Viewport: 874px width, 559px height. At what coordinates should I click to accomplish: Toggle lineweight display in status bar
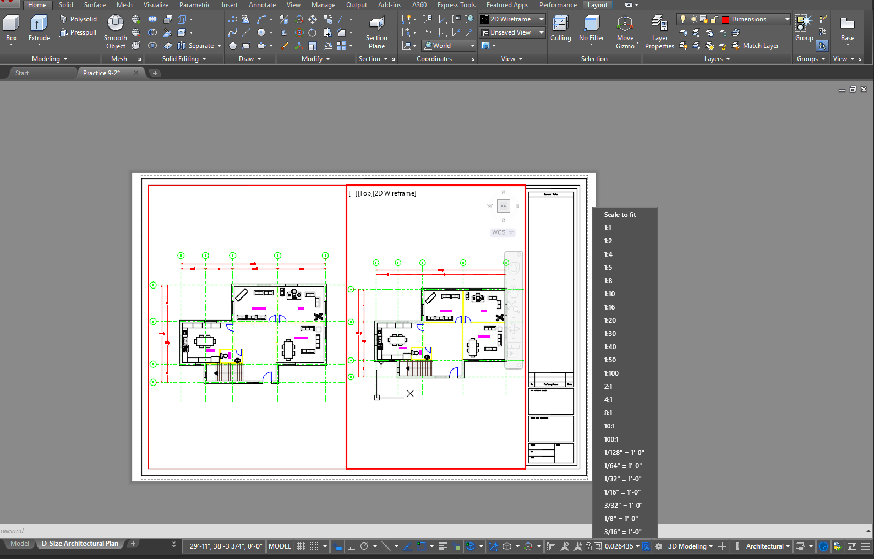[x=443, y=546]
